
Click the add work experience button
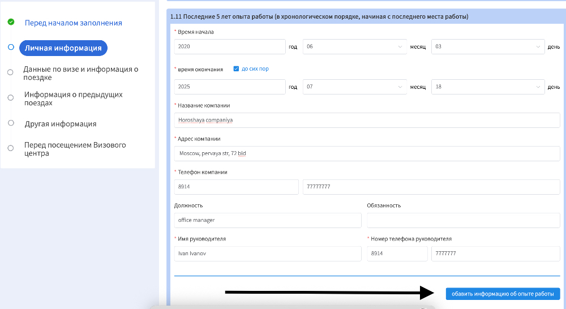(x=503, y=294)
